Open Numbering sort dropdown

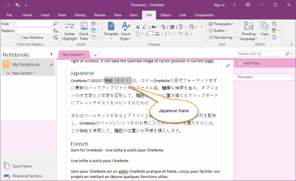(222, 37)
